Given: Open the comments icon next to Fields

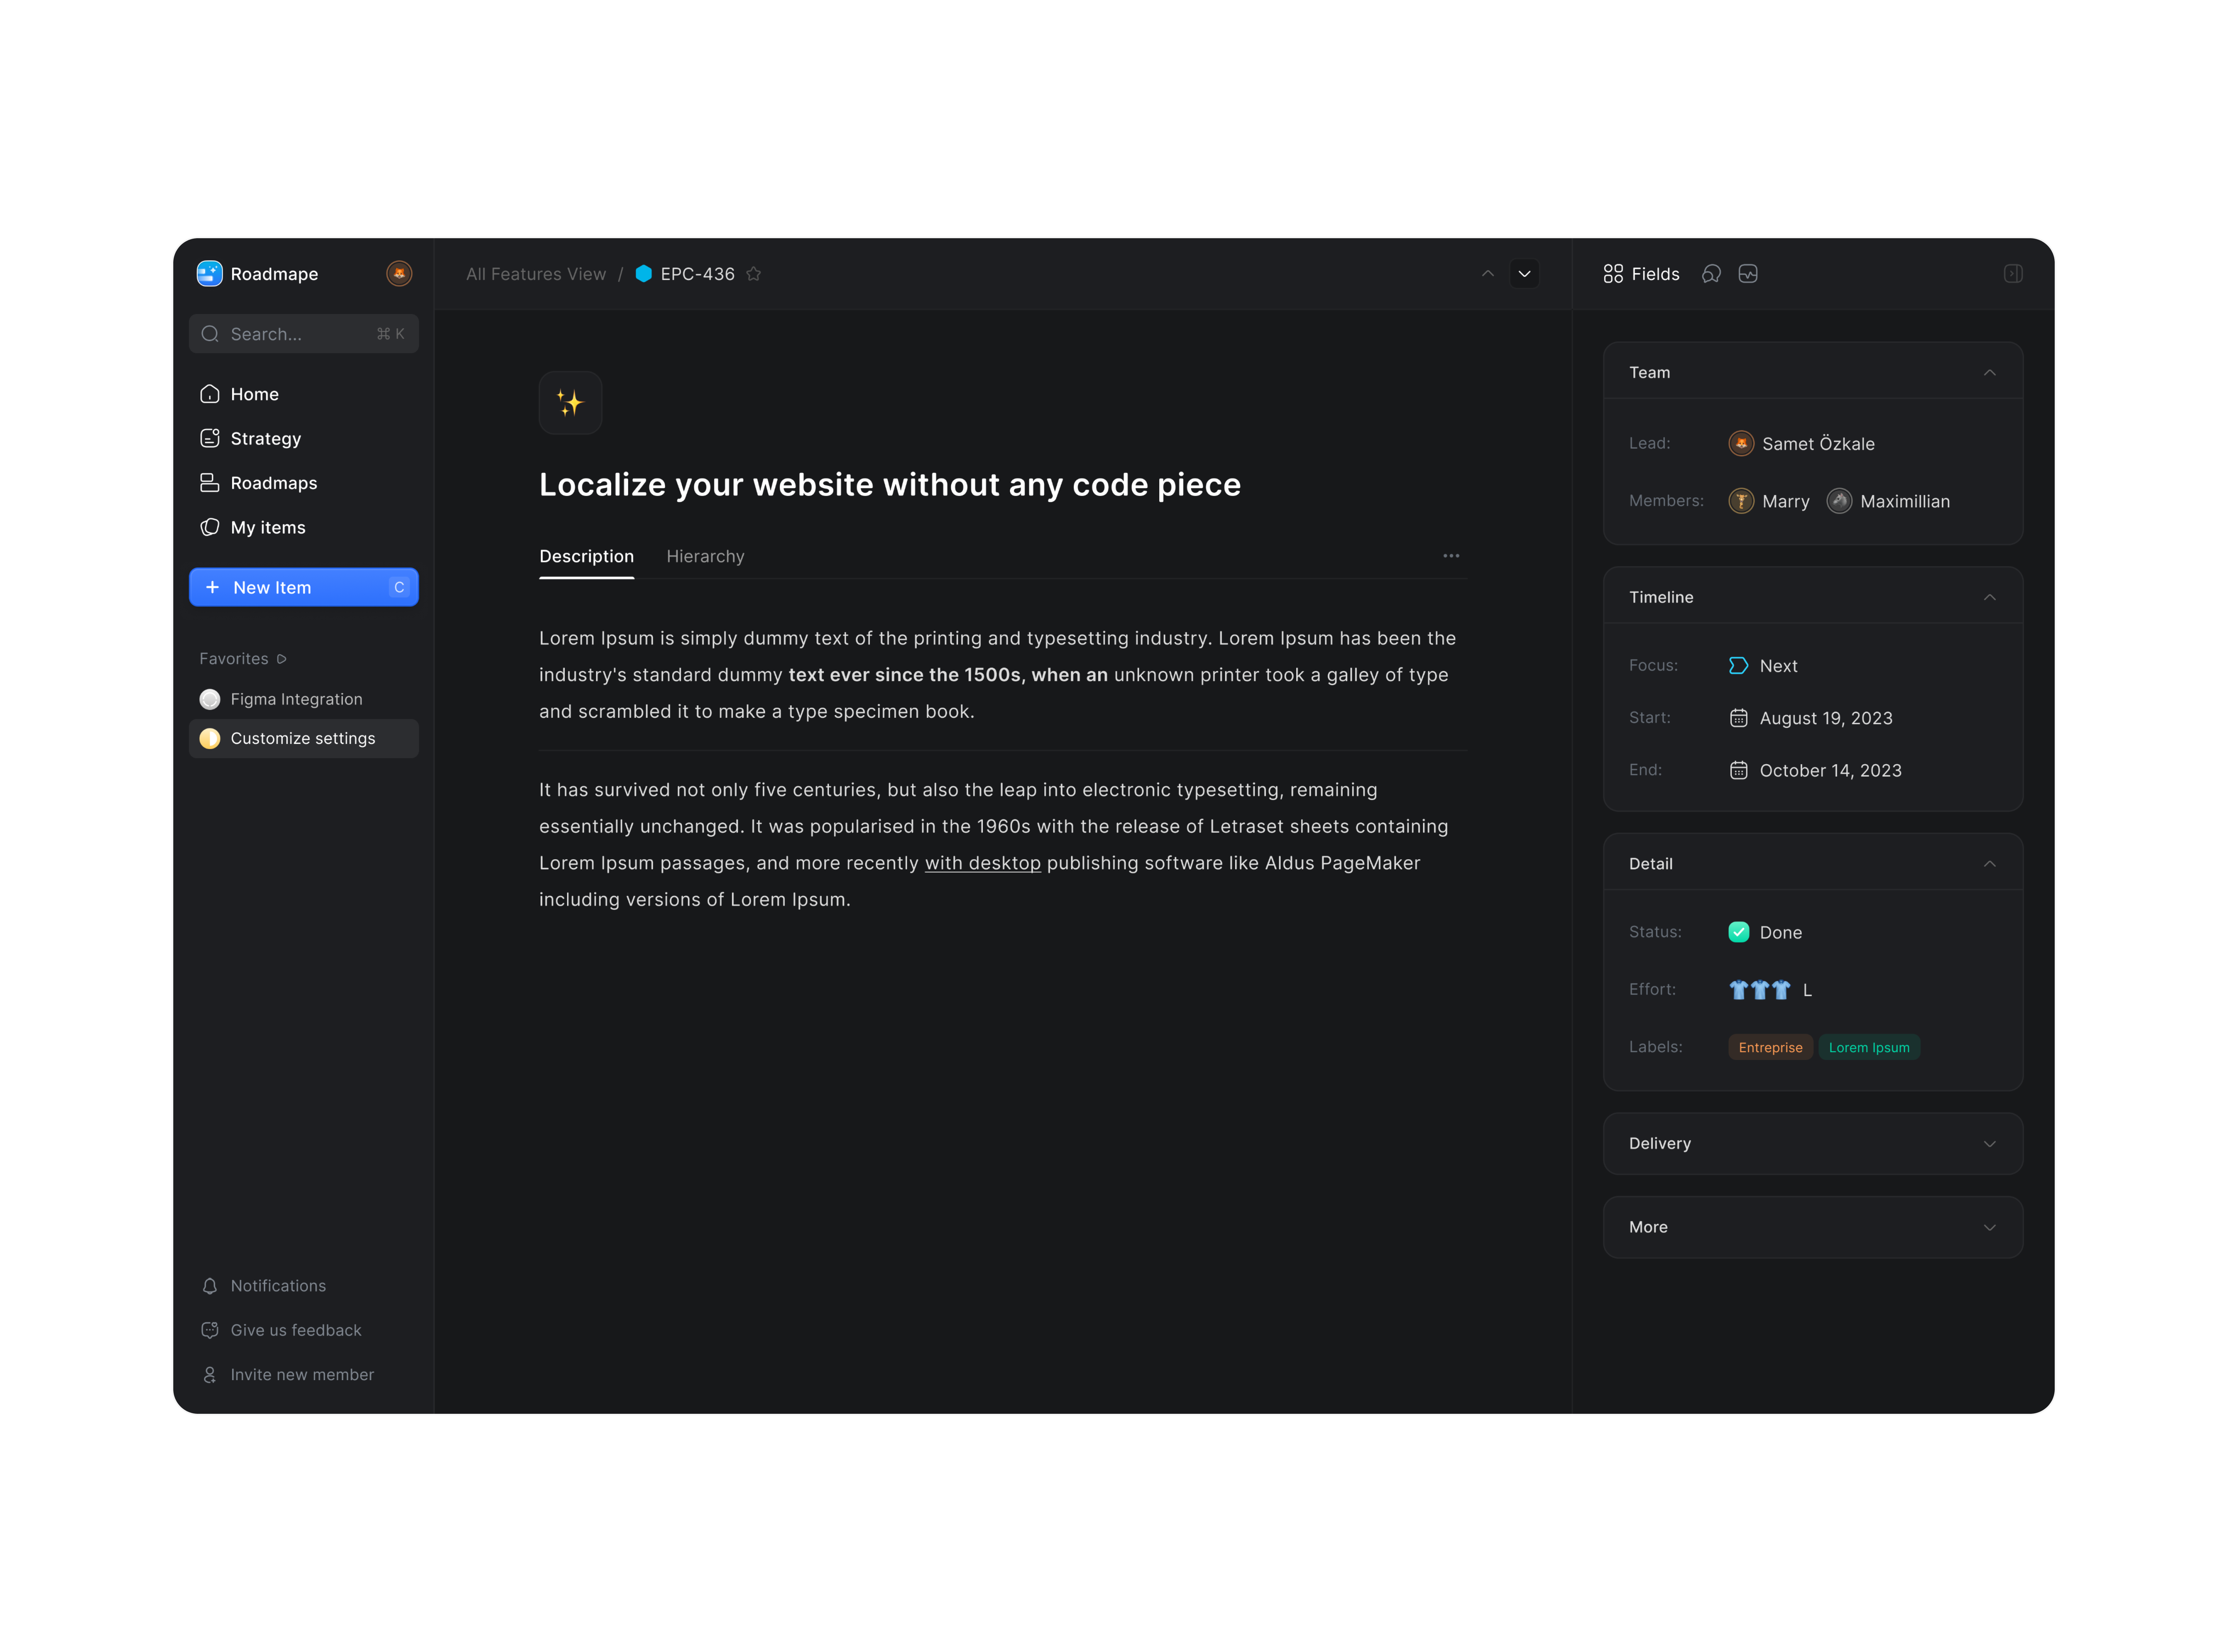Looking at the screenshot, I should 1711,274.
